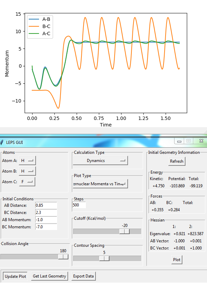Open the Plot Type option menu
The width and height of the screenshot is (207, 283).
pyautogui.click(x=100, y=184)
